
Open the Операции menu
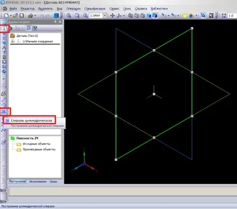(x=73, y=8)
